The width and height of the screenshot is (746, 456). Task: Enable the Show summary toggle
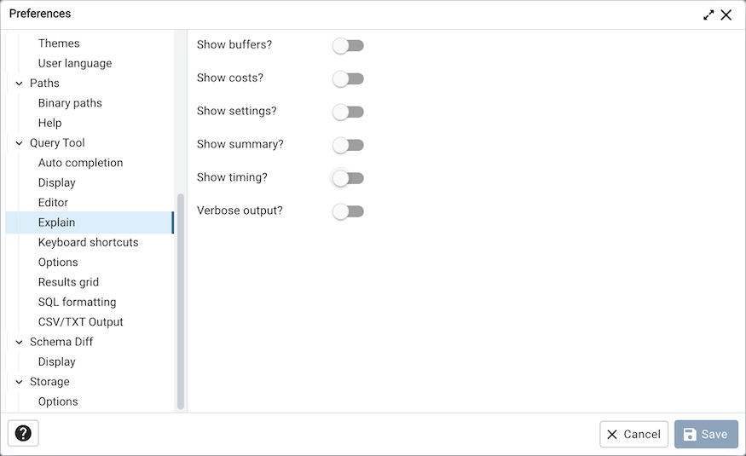pos(348,145)
